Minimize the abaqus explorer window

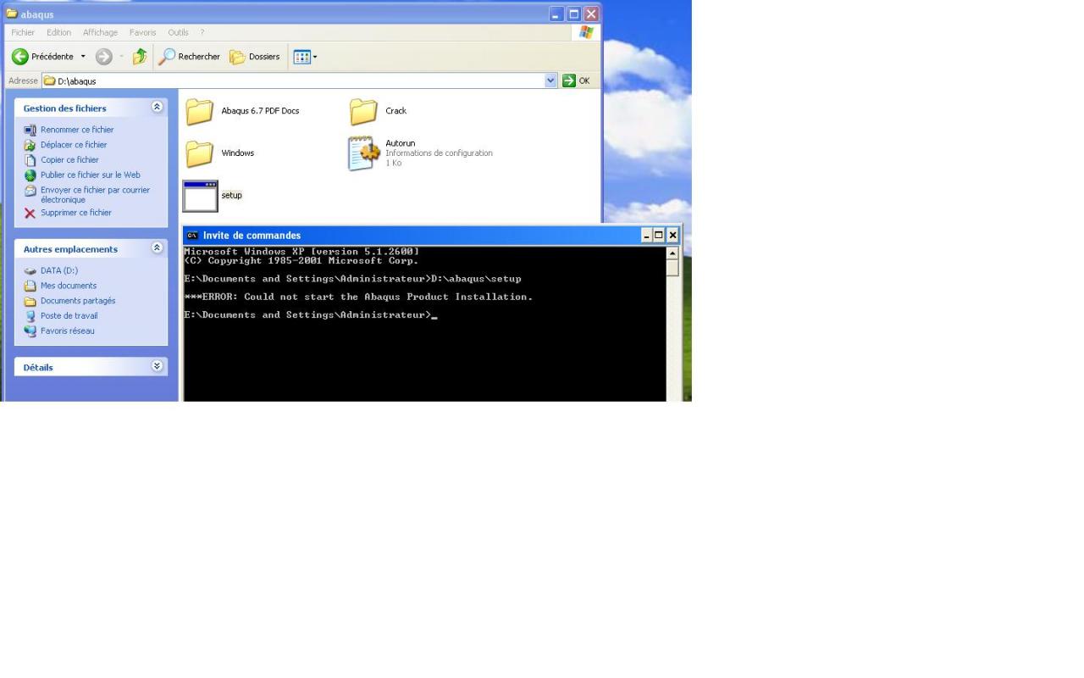coord(556,14)
